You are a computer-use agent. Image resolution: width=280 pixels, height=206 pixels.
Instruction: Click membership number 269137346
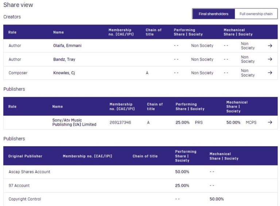point(120,123)
